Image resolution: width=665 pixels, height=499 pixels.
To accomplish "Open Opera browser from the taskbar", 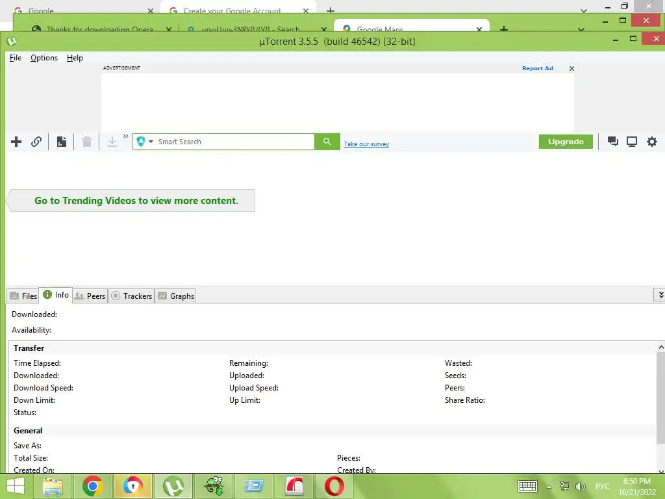I will [334, 486].
